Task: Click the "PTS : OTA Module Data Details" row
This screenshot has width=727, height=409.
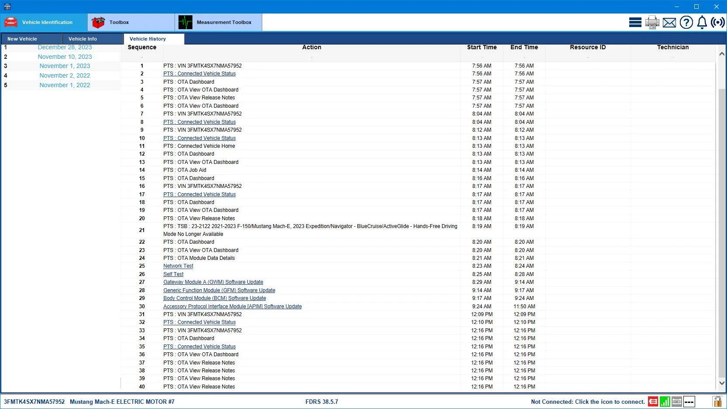Action: [199, 258]
